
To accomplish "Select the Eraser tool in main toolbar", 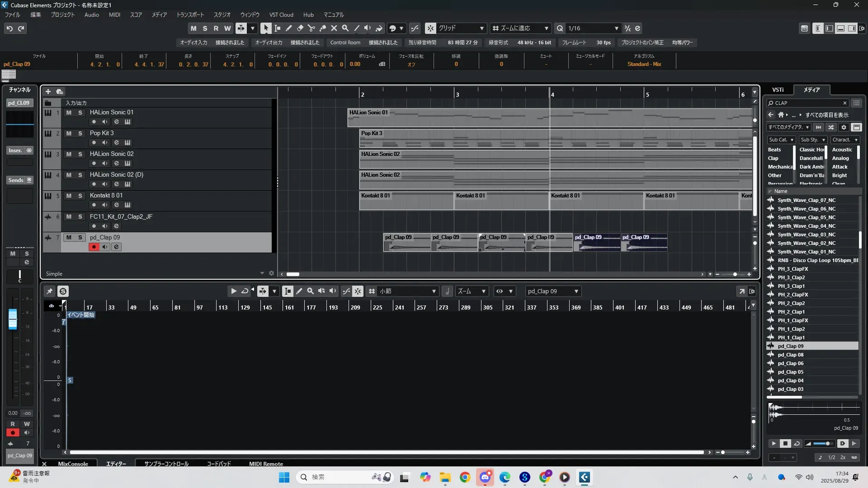I will click(300, 28).
